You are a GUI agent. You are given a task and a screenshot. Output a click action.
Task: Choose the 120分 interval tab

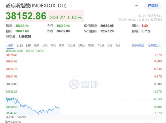coord(71,45)
